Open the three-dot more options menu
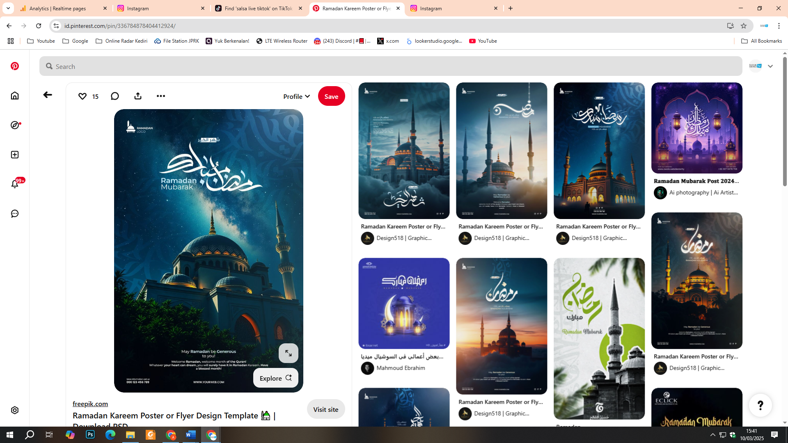Image resolution: width=788 pixels, height=443 pixels. 161,96
